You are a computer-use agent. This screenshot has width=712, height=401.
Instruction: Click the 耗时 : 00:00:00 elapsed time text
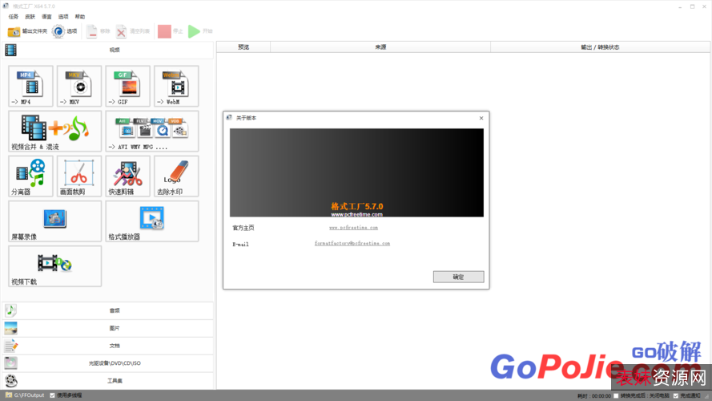pyautogui.click(x=594, y=396)
